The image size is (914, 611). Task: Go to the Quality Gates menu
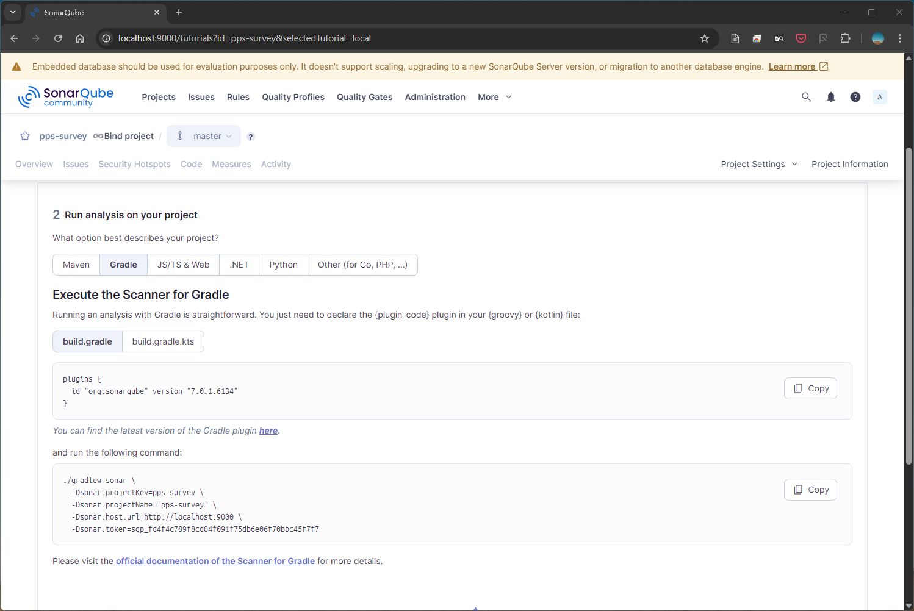pyautogui.click(x=364, y=97)
